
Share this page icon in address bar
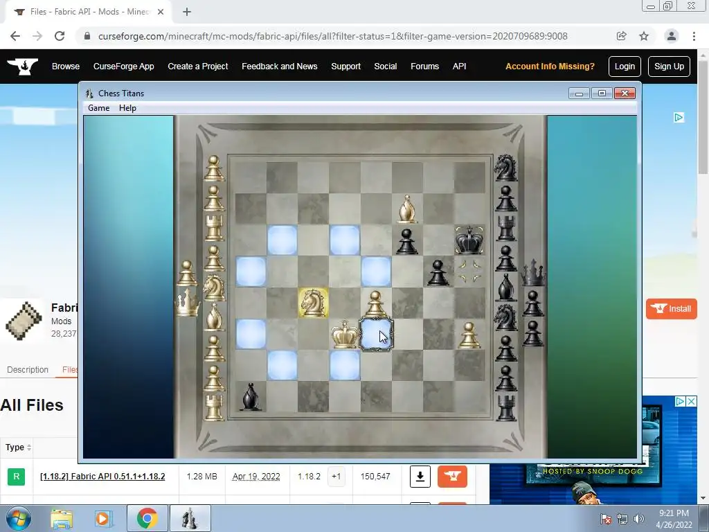click(621, 36)
